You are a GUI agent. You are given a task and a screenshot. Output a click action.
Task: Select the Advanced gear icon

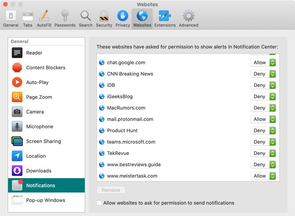[x=188, y=16]
